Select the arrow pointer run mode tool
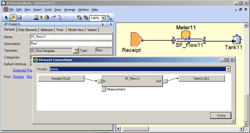The image size is (250, 133). click(x=6, y=18)
